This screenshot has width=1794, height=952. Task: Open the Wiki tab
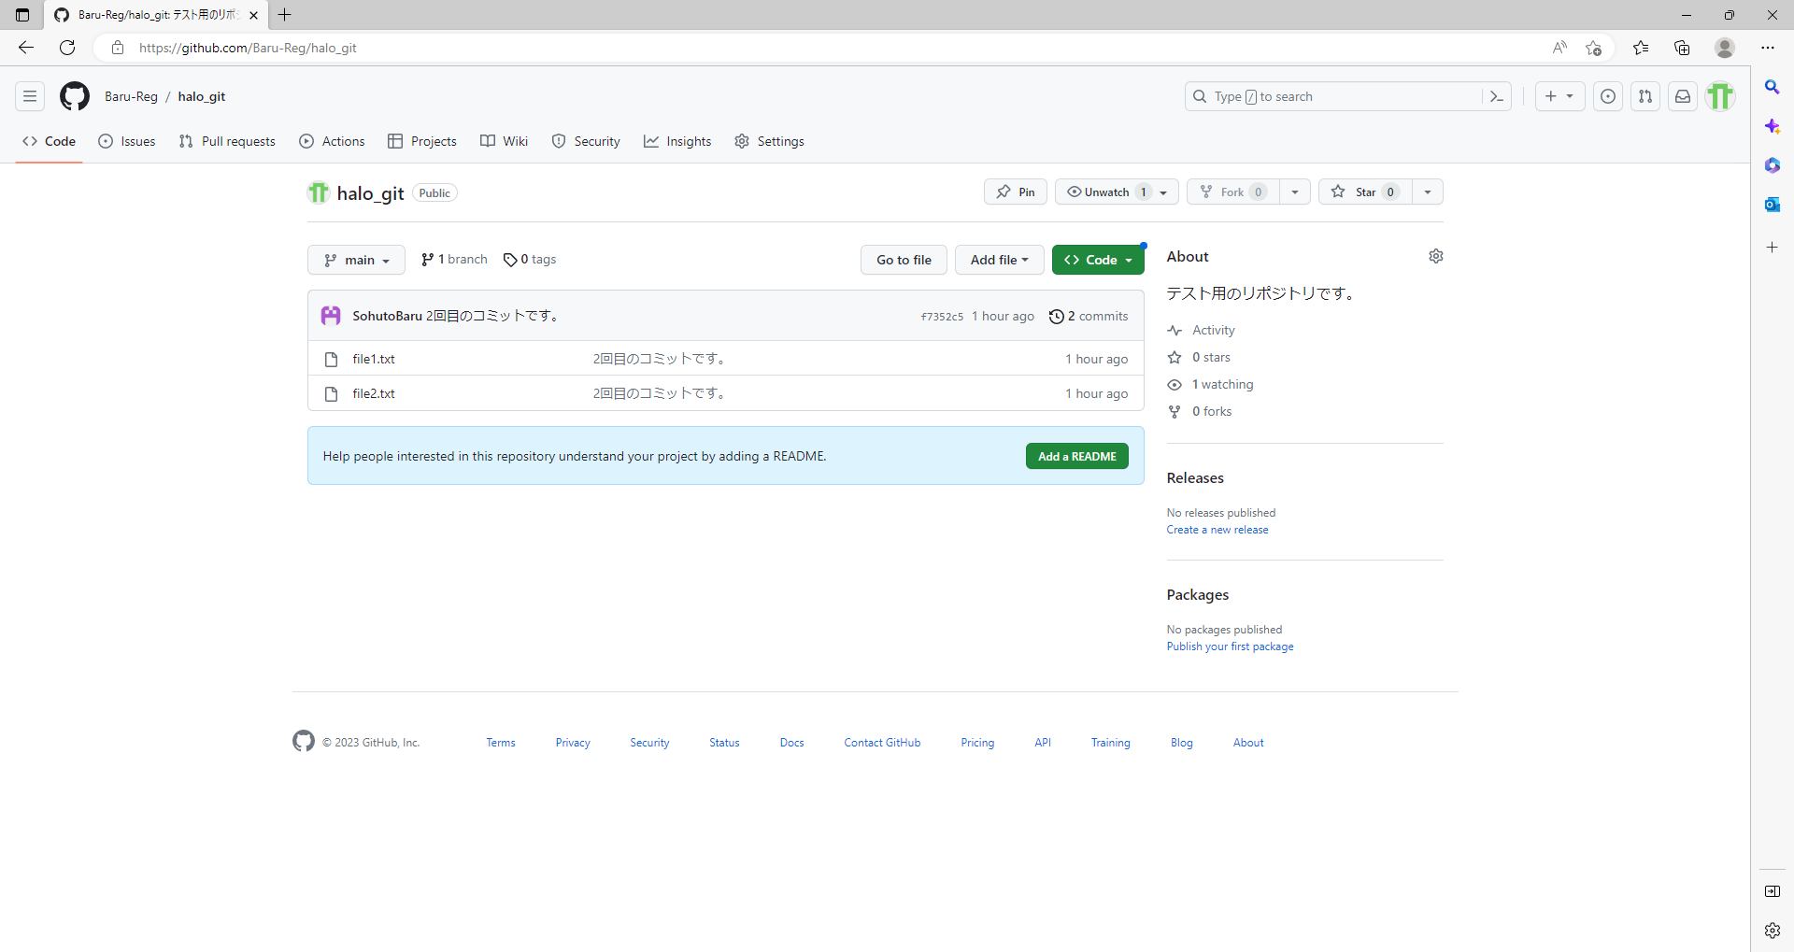click(x=505, y=141)
